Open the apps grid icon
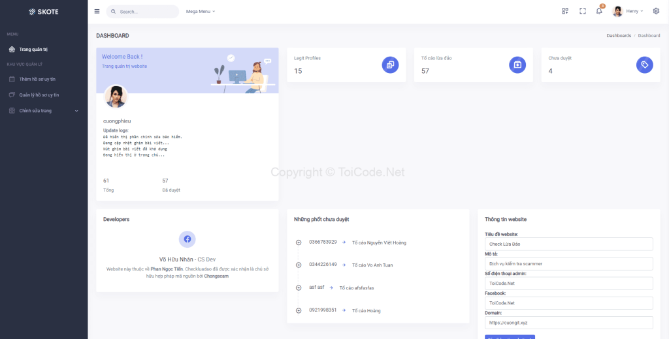Viewport: 669px width, 339px height. (565, 11)
